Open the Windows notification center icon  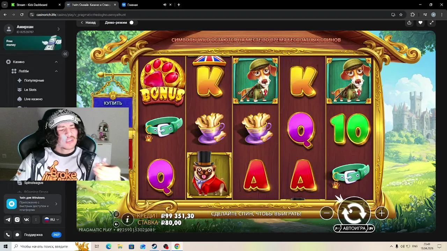click(x=440, y=246)
